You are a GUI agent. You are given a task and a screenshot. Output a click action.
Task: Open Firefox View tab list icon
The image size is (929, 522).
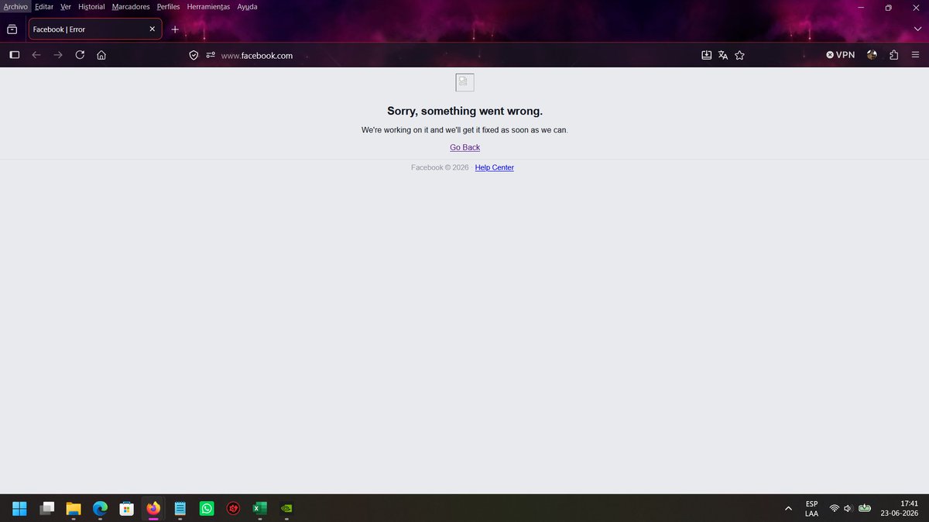click(x=12, y=29)
